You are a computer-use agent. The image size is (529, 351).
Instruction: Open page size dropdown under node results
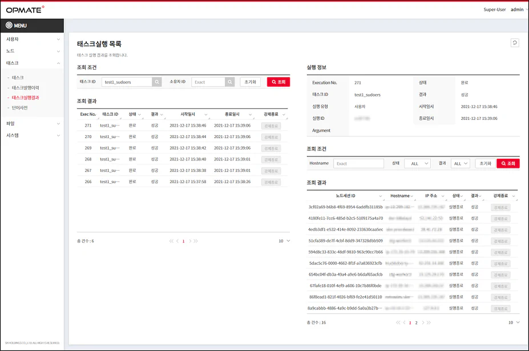[514, 322]
